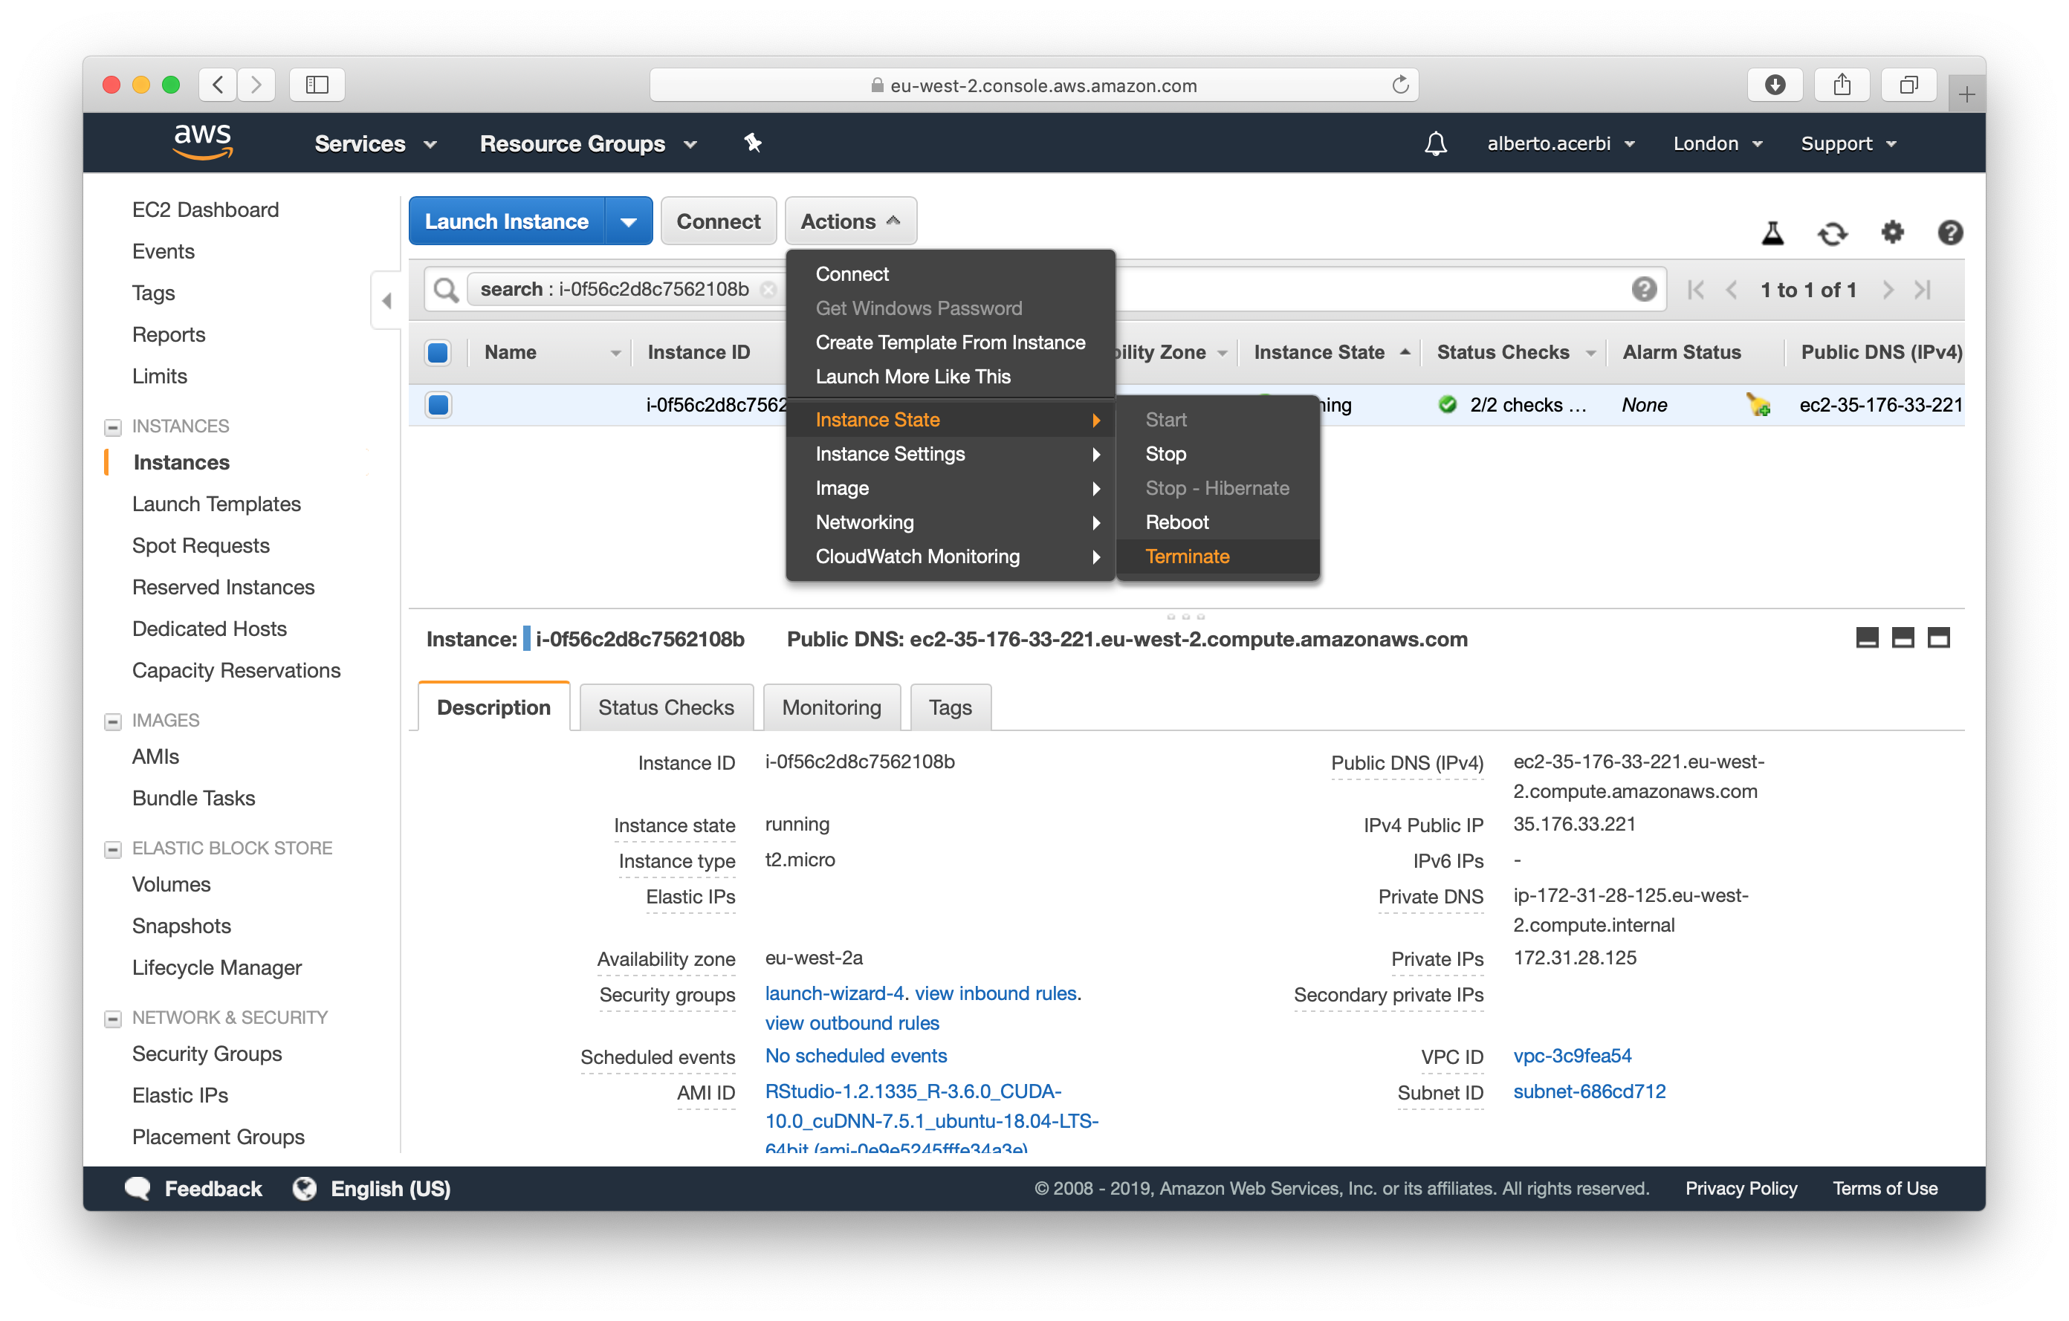Screen dimensions: 2069x1321
Task: Close the Actions dropdown button
Action: click(x=851, y=221)
